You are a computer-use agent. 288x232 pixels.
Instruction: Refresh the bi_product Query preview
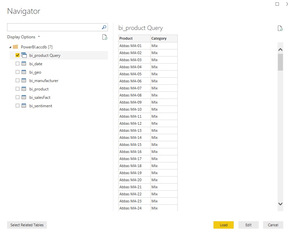pos(280,28)
